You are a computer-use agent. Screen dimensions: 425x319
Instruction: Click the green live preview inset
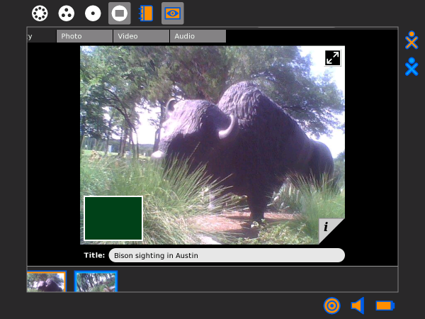(x=113, y=218)
